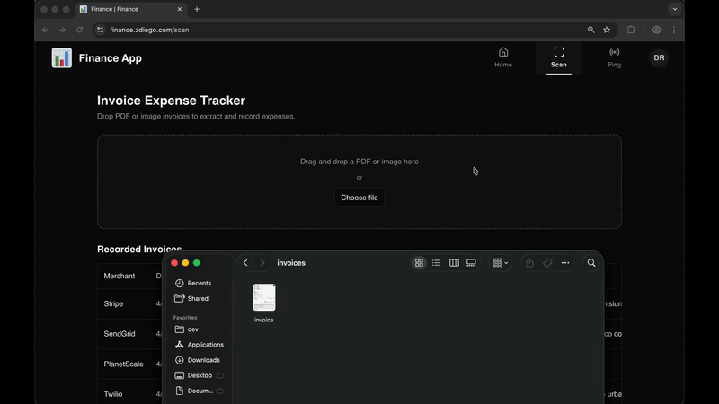Image resolution: width=719 pixels, height=404 pixels.
Task: Open the Finder more actions ellipsis menu
Action: tap(565, 263)
